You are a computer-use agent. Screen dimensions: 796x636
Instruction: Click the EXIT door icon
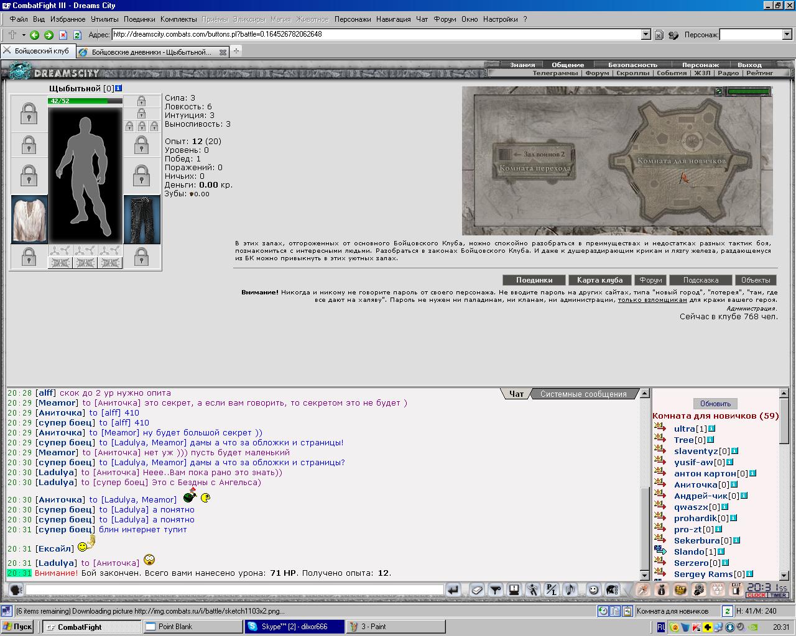(x=736, y=589)
